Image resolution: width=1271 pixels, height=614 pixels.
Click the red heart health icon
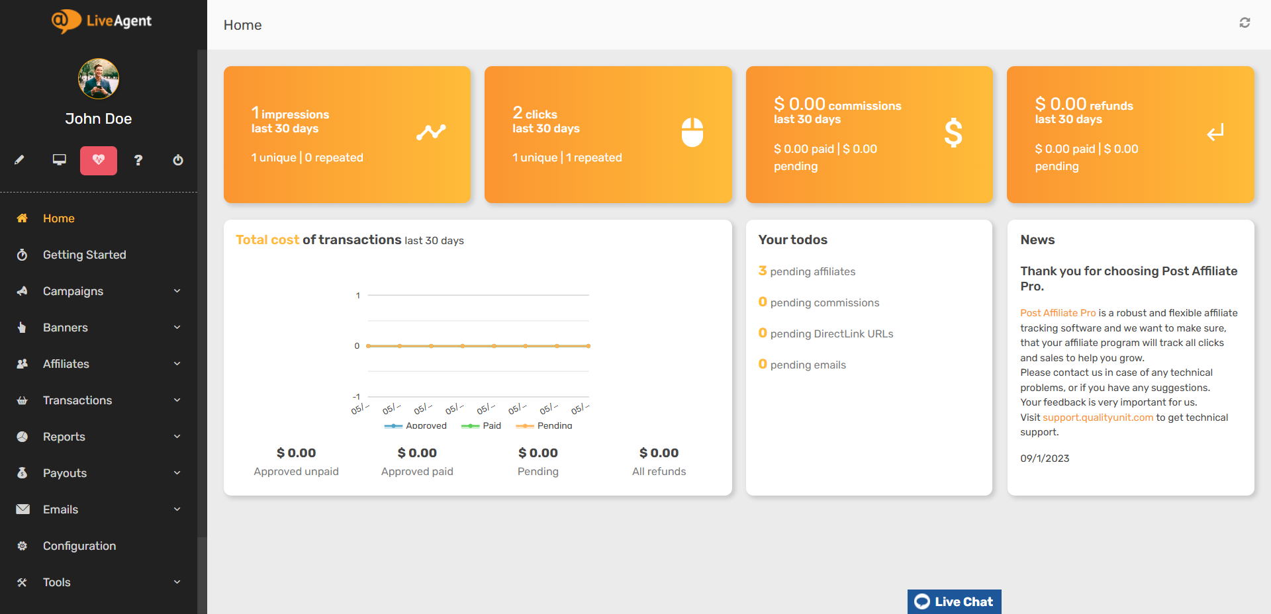coord(99,160)
